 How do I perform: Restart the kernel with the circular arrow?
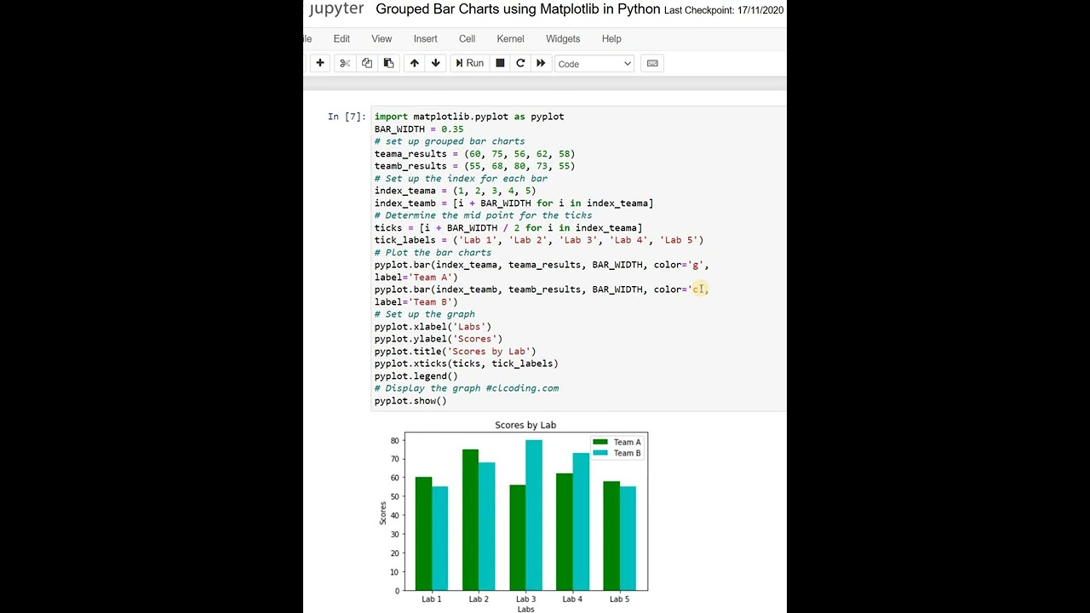coord(520,63)
